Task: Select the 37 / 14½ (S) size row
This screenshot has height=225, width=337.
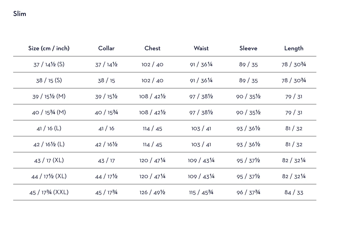Action: (164, 65)
